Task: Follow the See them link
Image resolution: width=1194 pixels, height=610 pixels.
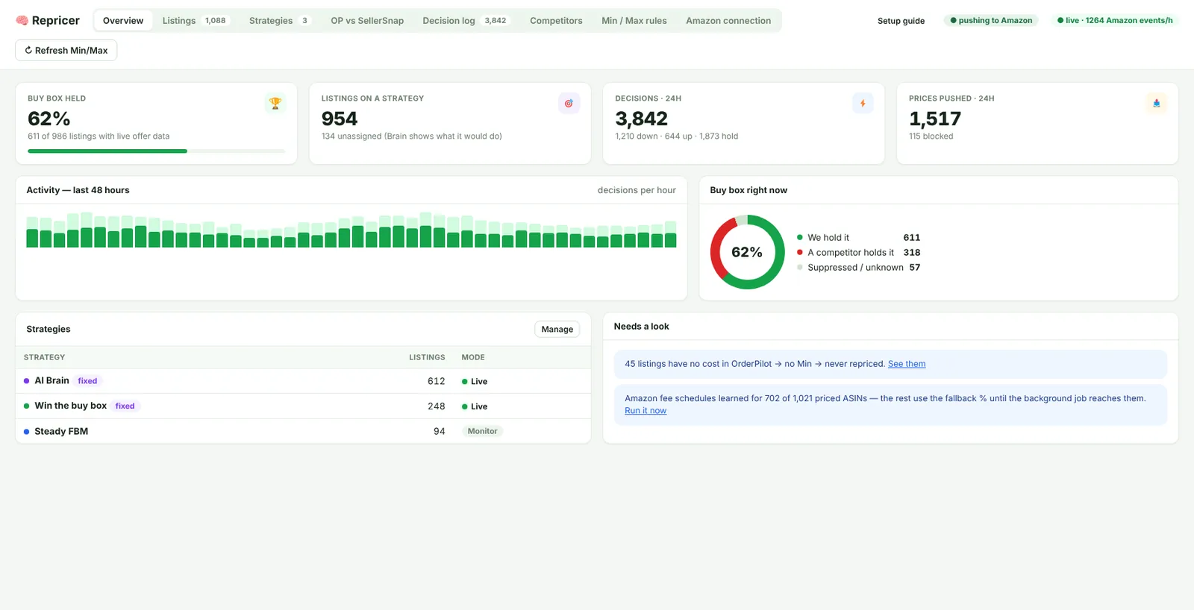Action: pos(907,364)
